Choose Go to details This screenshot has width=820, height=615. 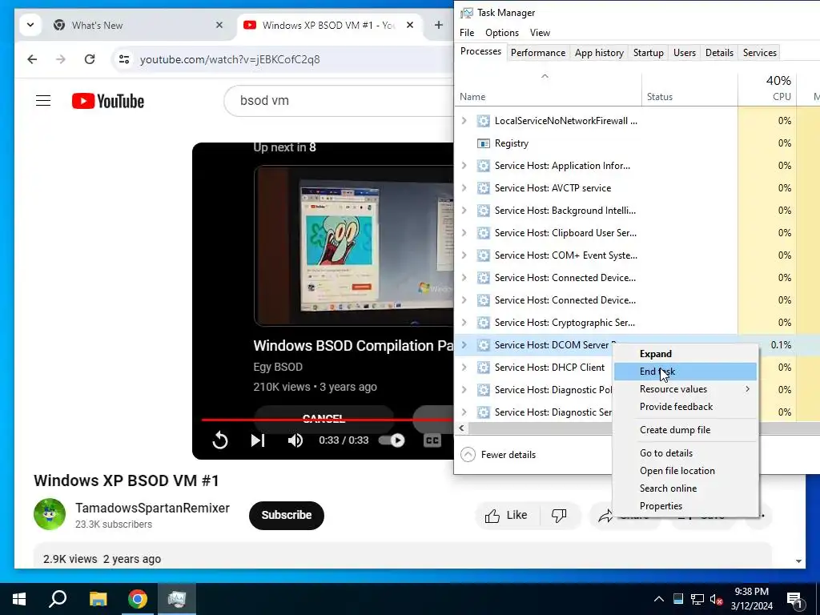685,453
